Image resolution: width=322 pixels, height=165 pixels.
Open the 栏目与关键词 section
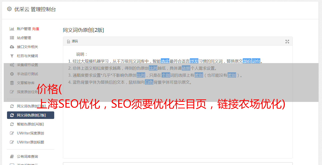click(27, 56)
